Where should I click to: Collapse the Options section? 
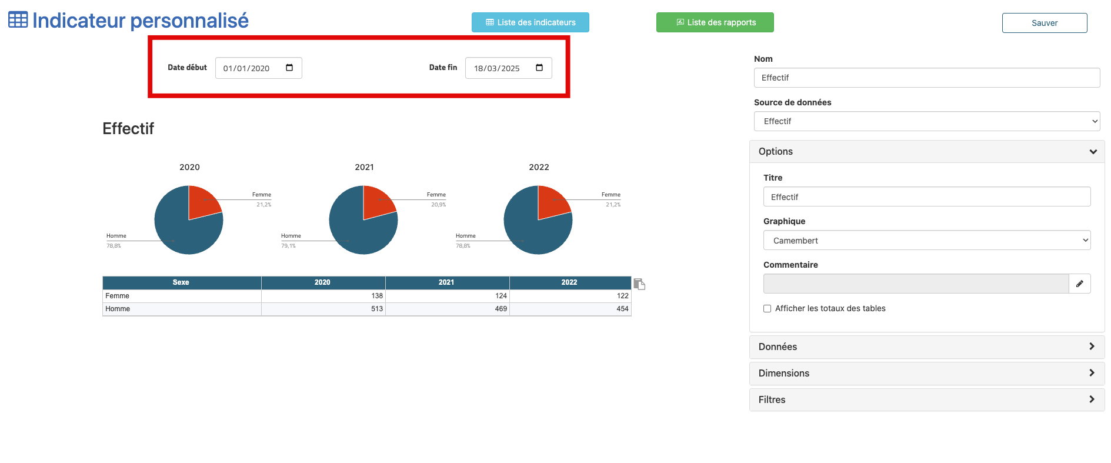click(x=927, y=151)
